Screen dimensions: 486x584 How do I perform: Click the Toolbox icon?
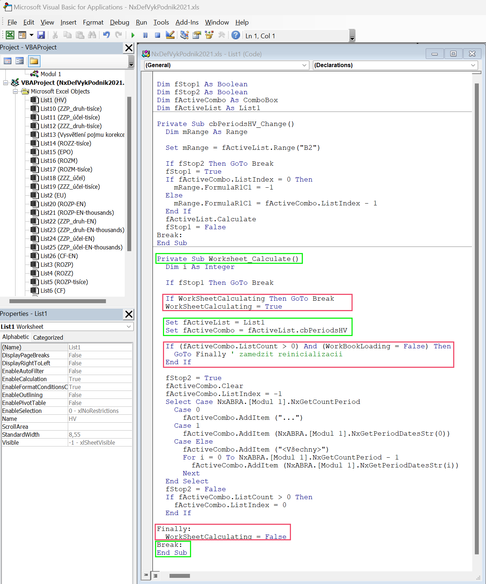[x=222, y=35]
